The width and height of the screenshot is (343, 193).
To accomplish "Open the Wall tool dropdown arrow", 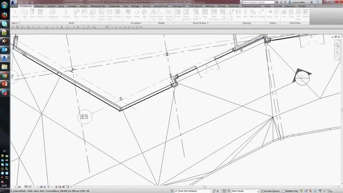I will pos(25,19).
